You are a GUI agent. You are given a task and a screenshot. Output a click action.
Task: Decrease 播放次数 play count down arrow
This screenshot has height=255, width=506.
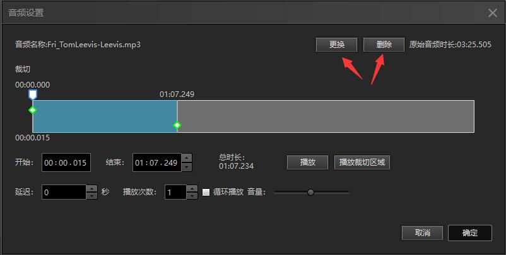[x=192, y=195]
